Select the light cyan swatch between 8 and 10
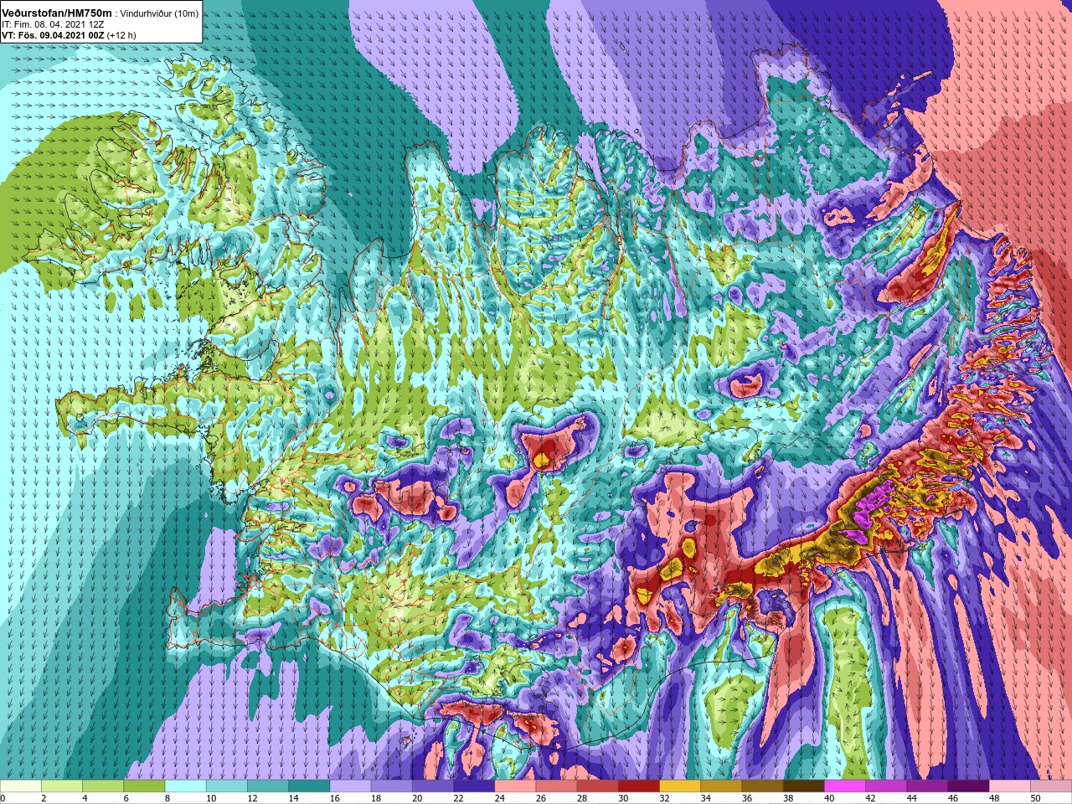The image size is (1072, 804). pos(185,786)
